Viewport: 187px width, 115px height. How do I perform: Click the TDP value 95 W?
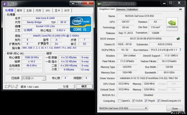click(x=63, y=22)
